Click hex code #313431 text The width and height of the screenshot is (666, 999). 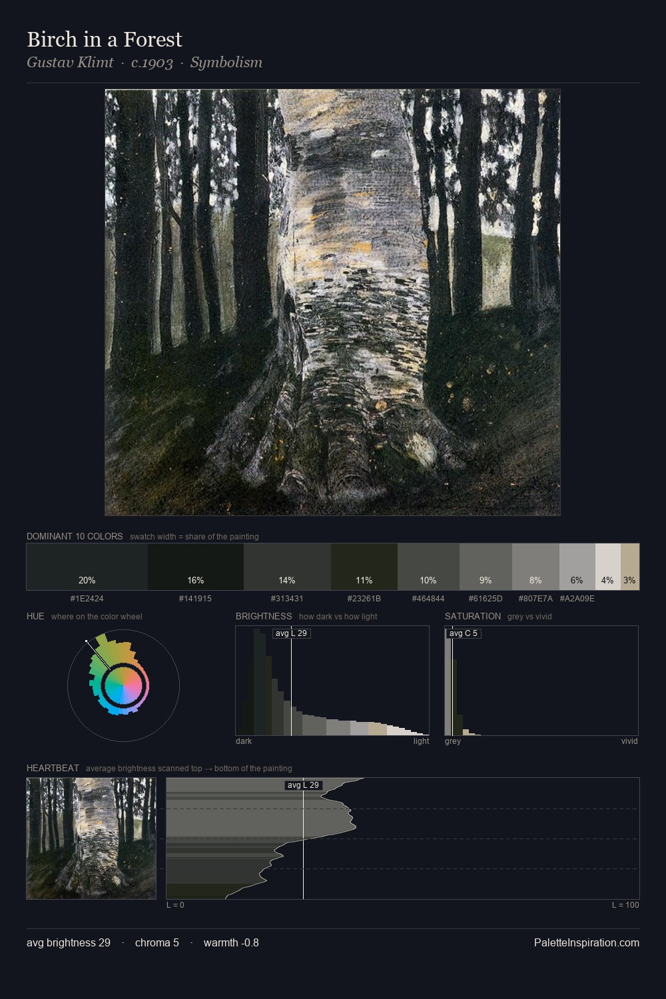287,599
